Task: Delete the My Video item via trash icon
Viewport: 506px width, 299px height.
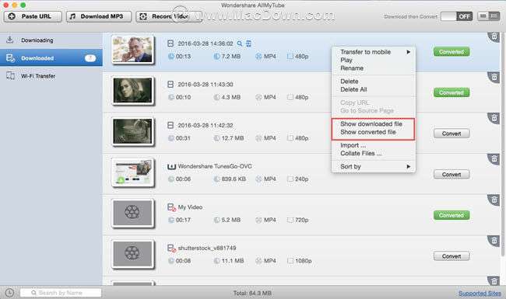Action: [494, 200]
